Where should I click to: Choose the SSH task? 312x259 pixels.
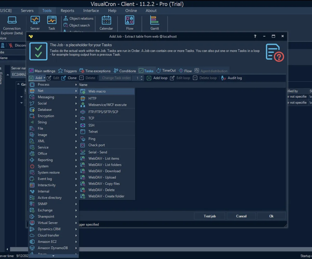pyautogui.click(x=107, y=125)
